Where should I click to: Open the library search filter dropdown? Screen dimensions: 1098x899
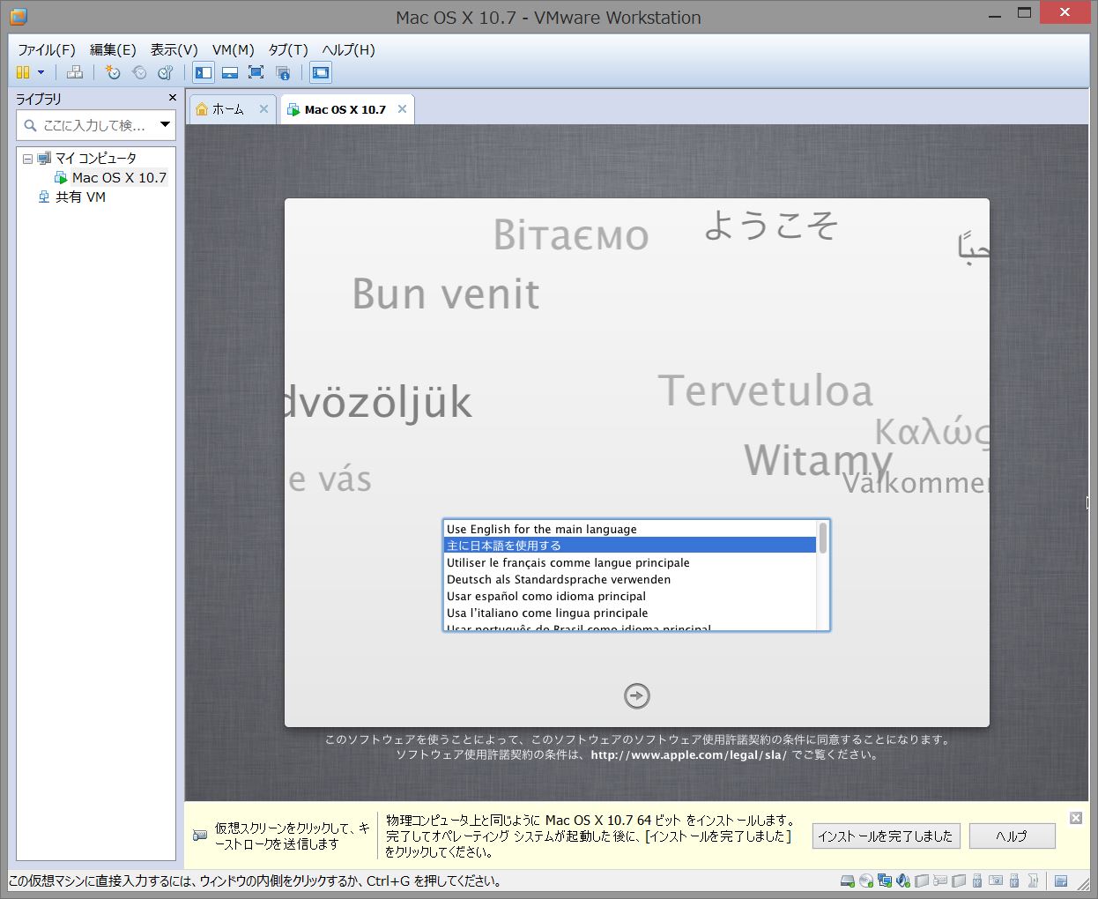165,125
